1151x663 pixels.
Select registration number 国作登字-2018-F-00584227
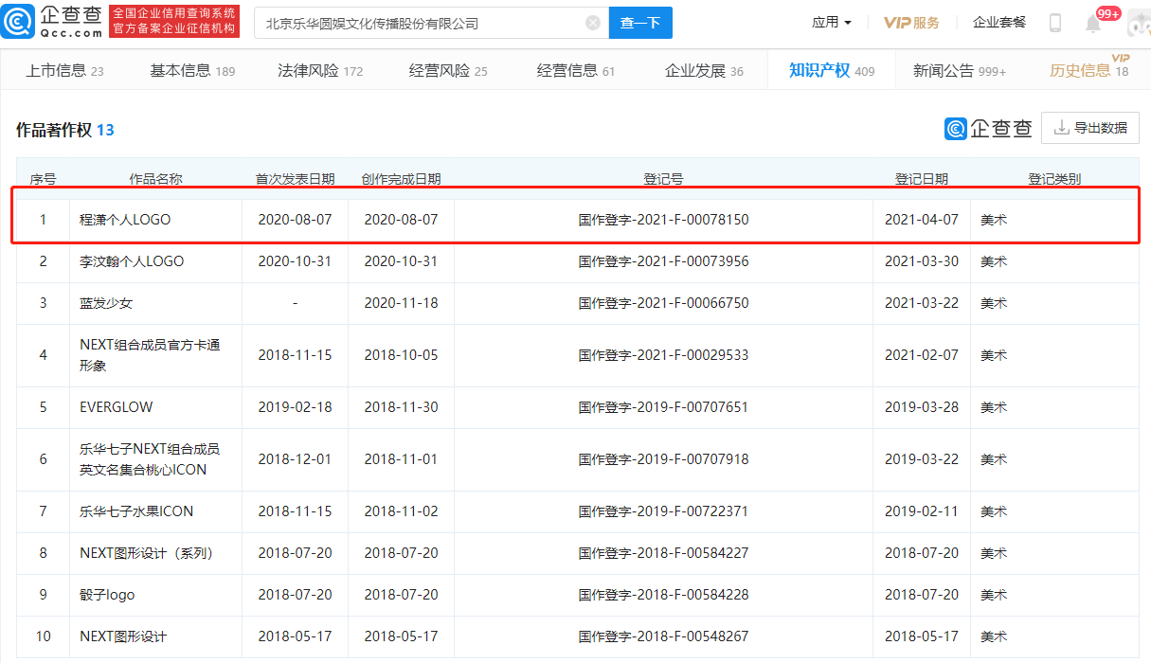[663, 553]
